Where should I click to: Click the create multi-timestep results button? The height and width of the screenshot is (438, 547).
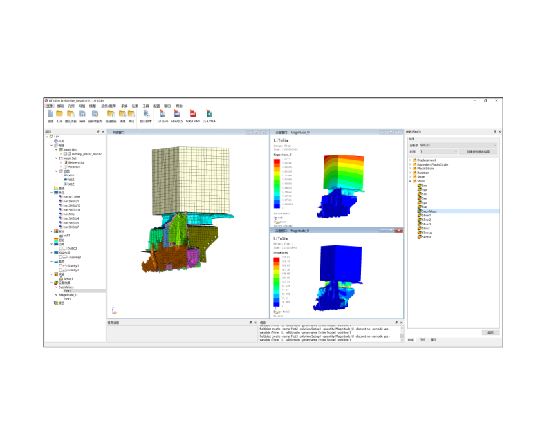478,151
